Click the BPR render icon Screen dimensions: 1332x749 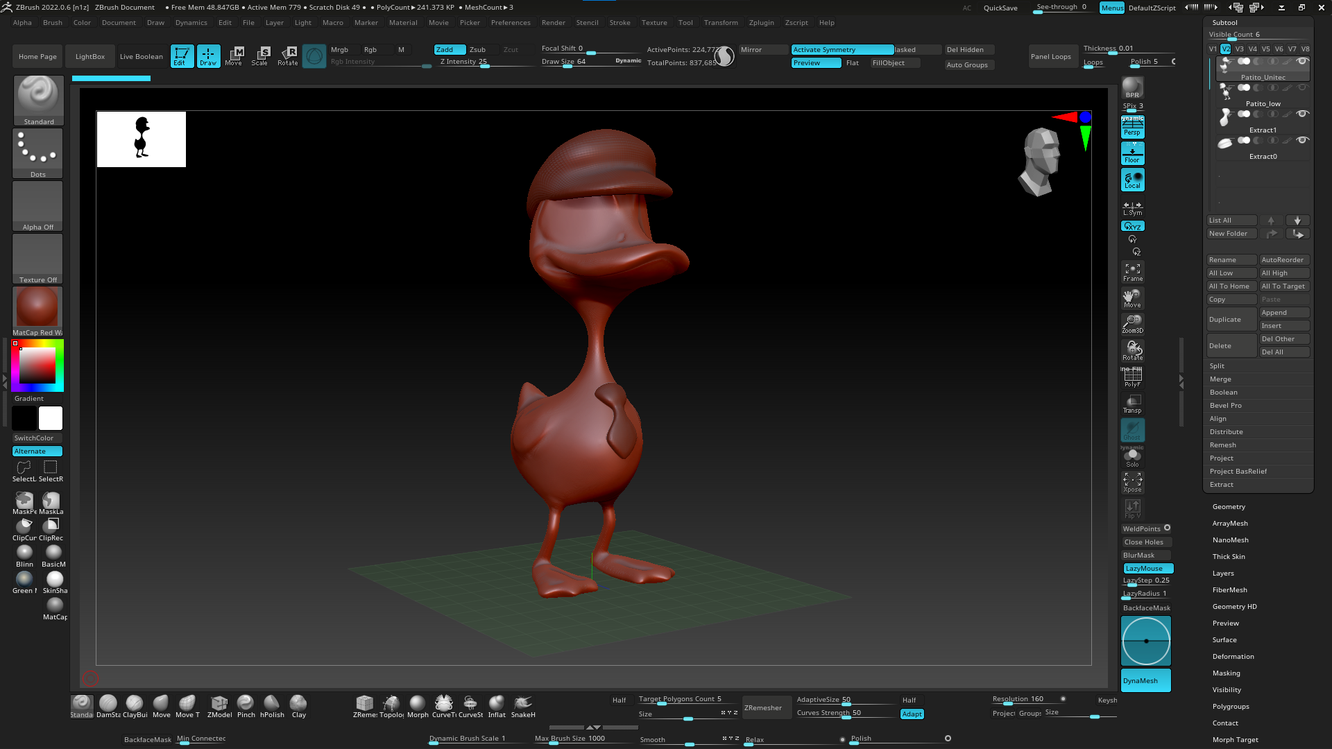pyautogui.click(x=1132, y=88)
